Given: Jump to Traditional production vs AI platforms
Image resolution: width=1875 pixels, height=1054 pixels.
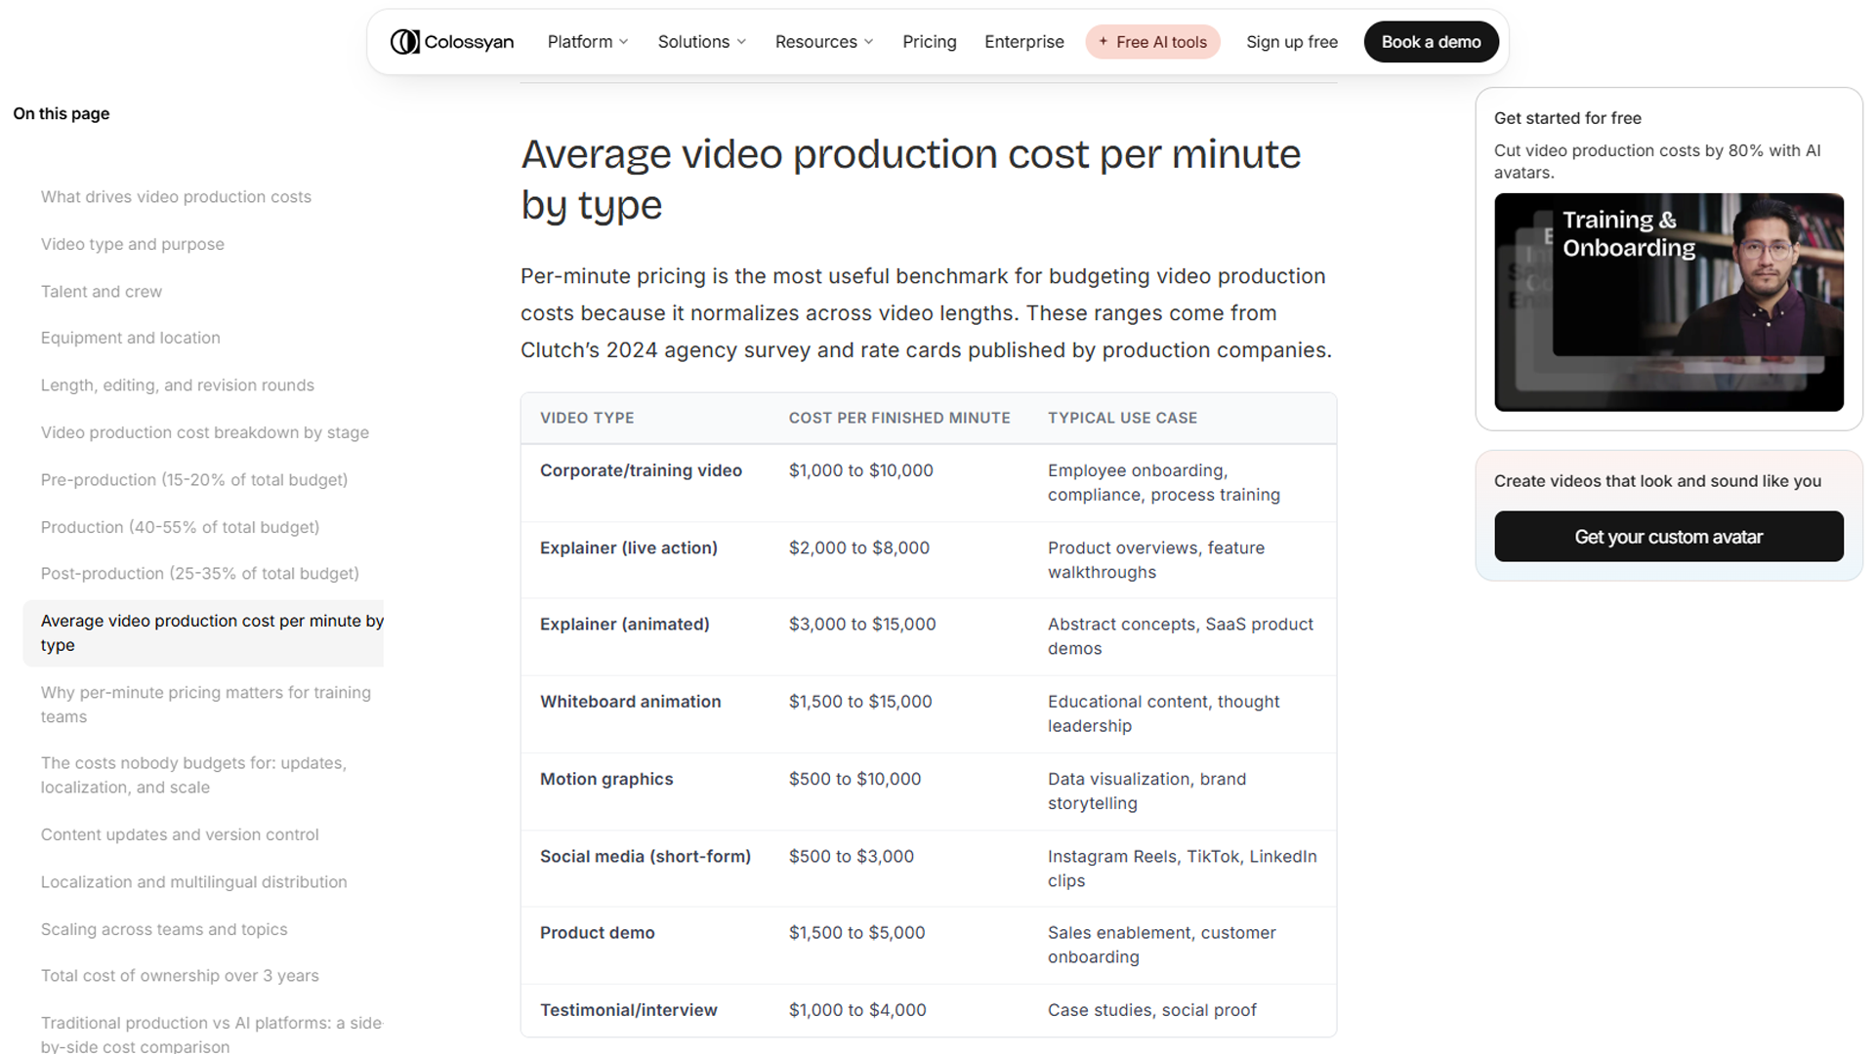Looking at the screenshot, I should tap(211, 1034).
